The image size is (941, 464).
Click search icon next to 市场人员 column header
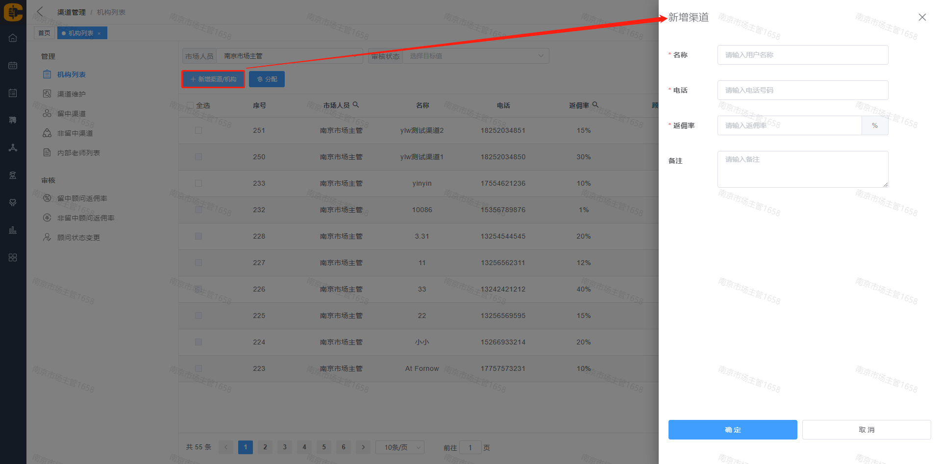click(356, 105)
